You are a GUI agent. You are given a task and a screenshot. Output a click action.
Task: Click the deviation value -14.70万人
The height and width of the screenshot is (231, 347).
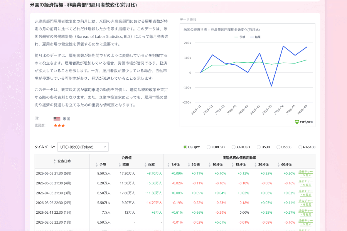[153, 203]
